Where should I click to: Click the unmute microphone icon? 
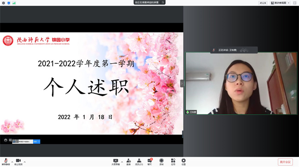(6, 161)
